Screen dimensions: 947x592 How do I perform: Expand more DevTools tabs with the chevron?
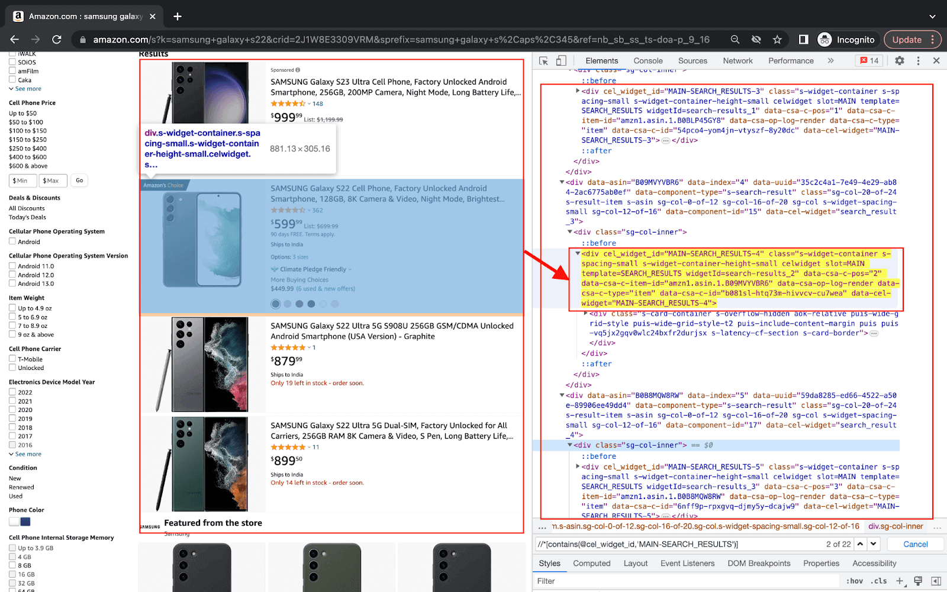[830, 60]
